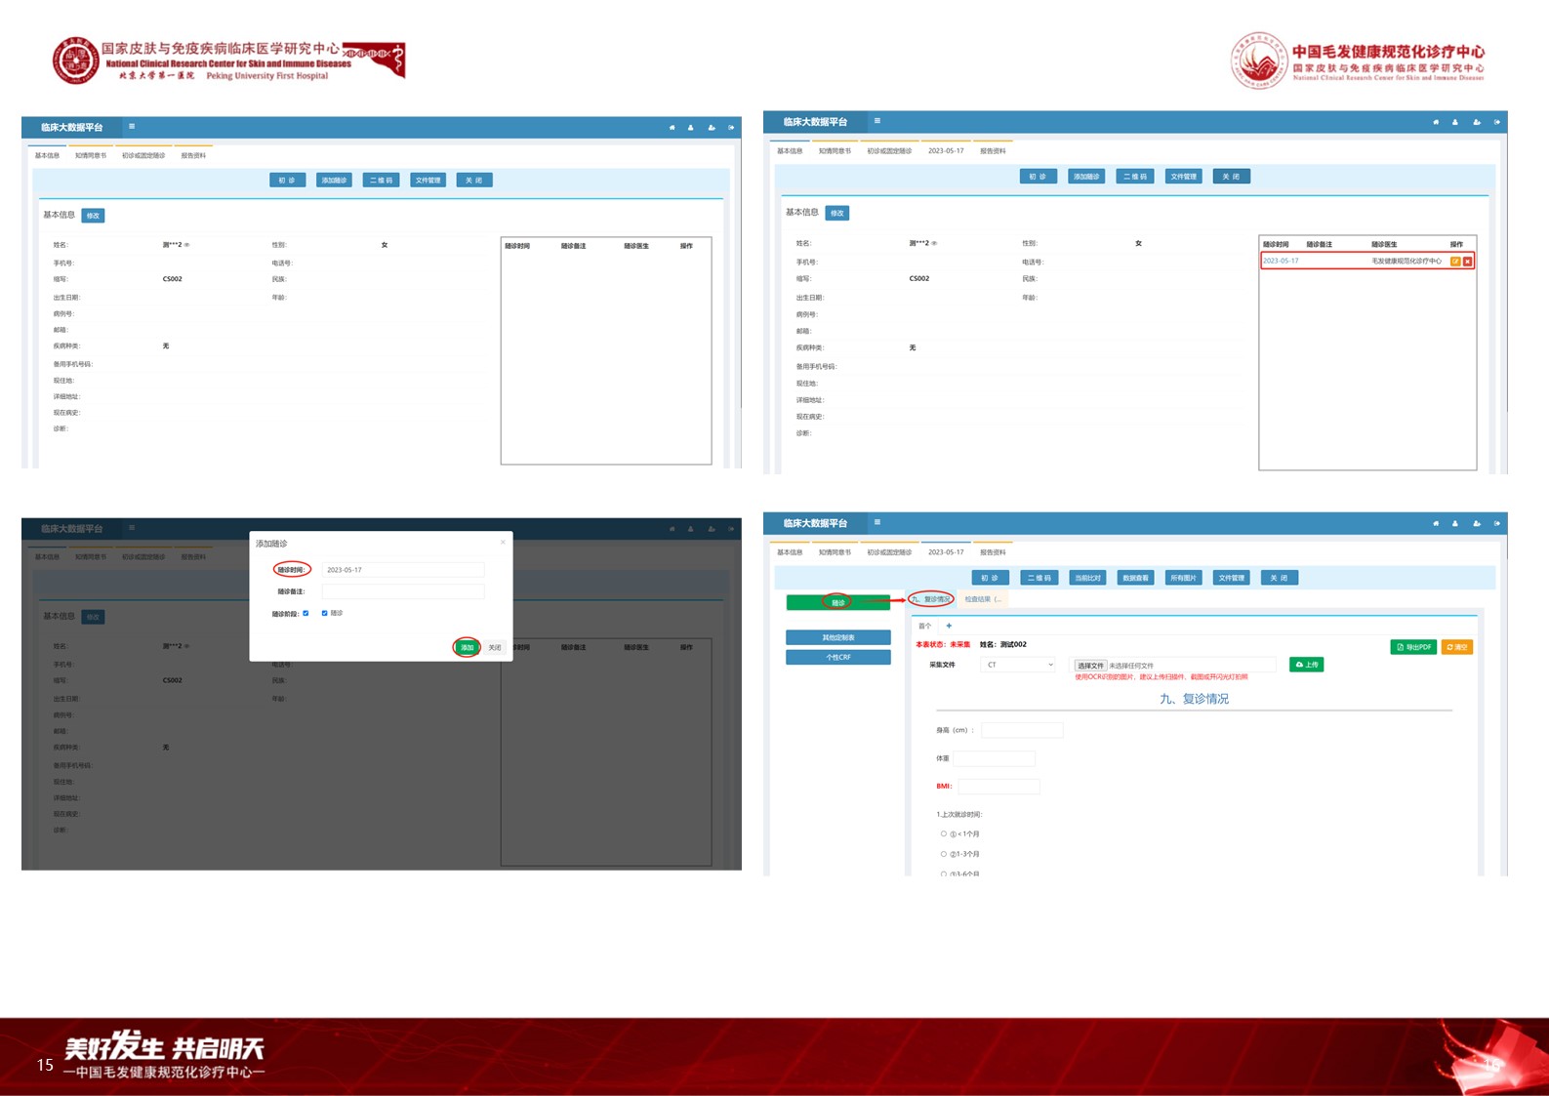Open the CT dropdown for 采集文件
This screenshot has height=1096, width=1549.
pos(1019,665)
